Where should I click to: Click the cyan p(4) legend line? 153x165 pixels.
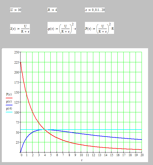coord(9,112)
